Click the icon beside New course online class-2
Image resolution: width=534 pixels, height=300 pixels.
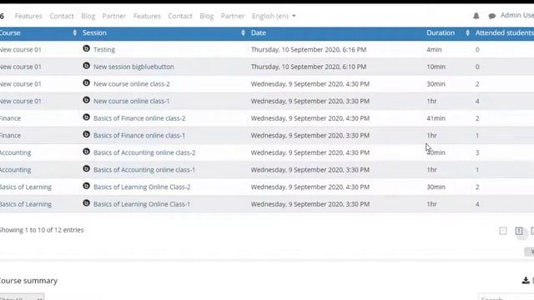pos(87,83)
